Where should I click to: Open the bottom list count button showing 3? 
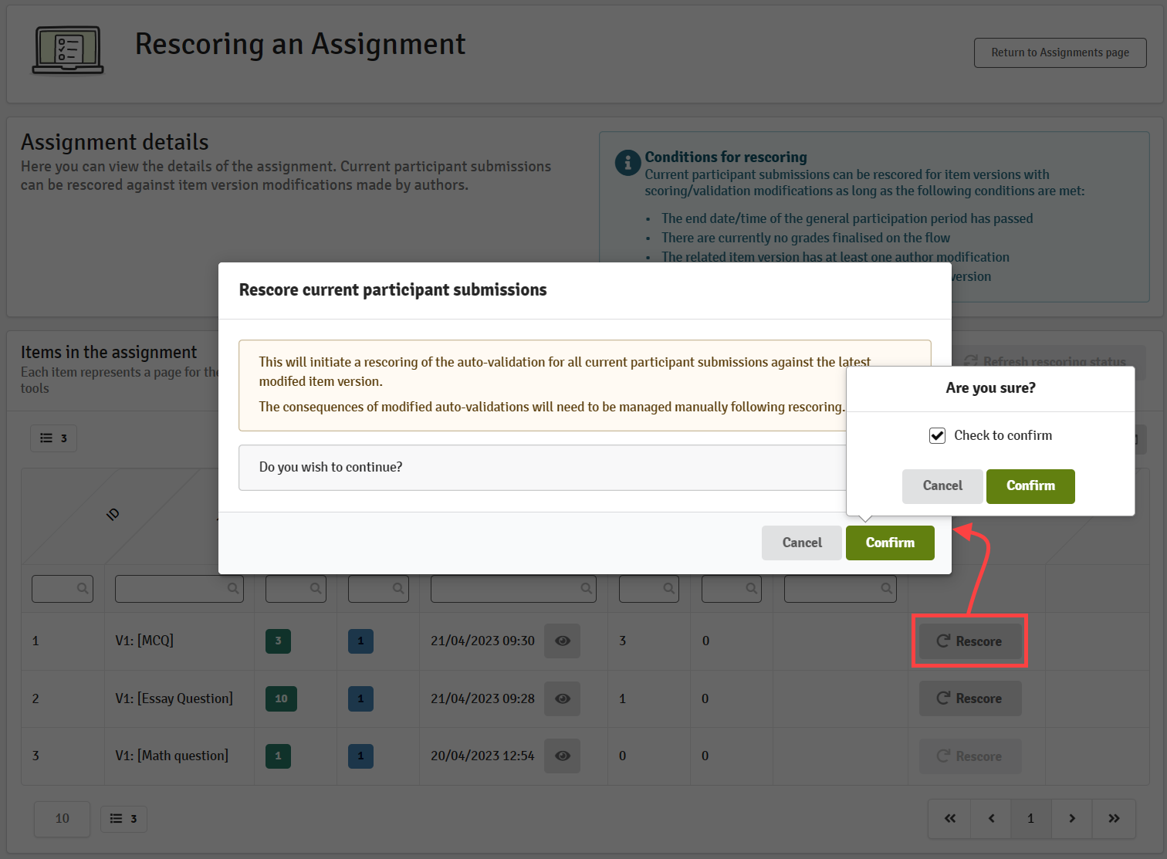tap(123, 819)
